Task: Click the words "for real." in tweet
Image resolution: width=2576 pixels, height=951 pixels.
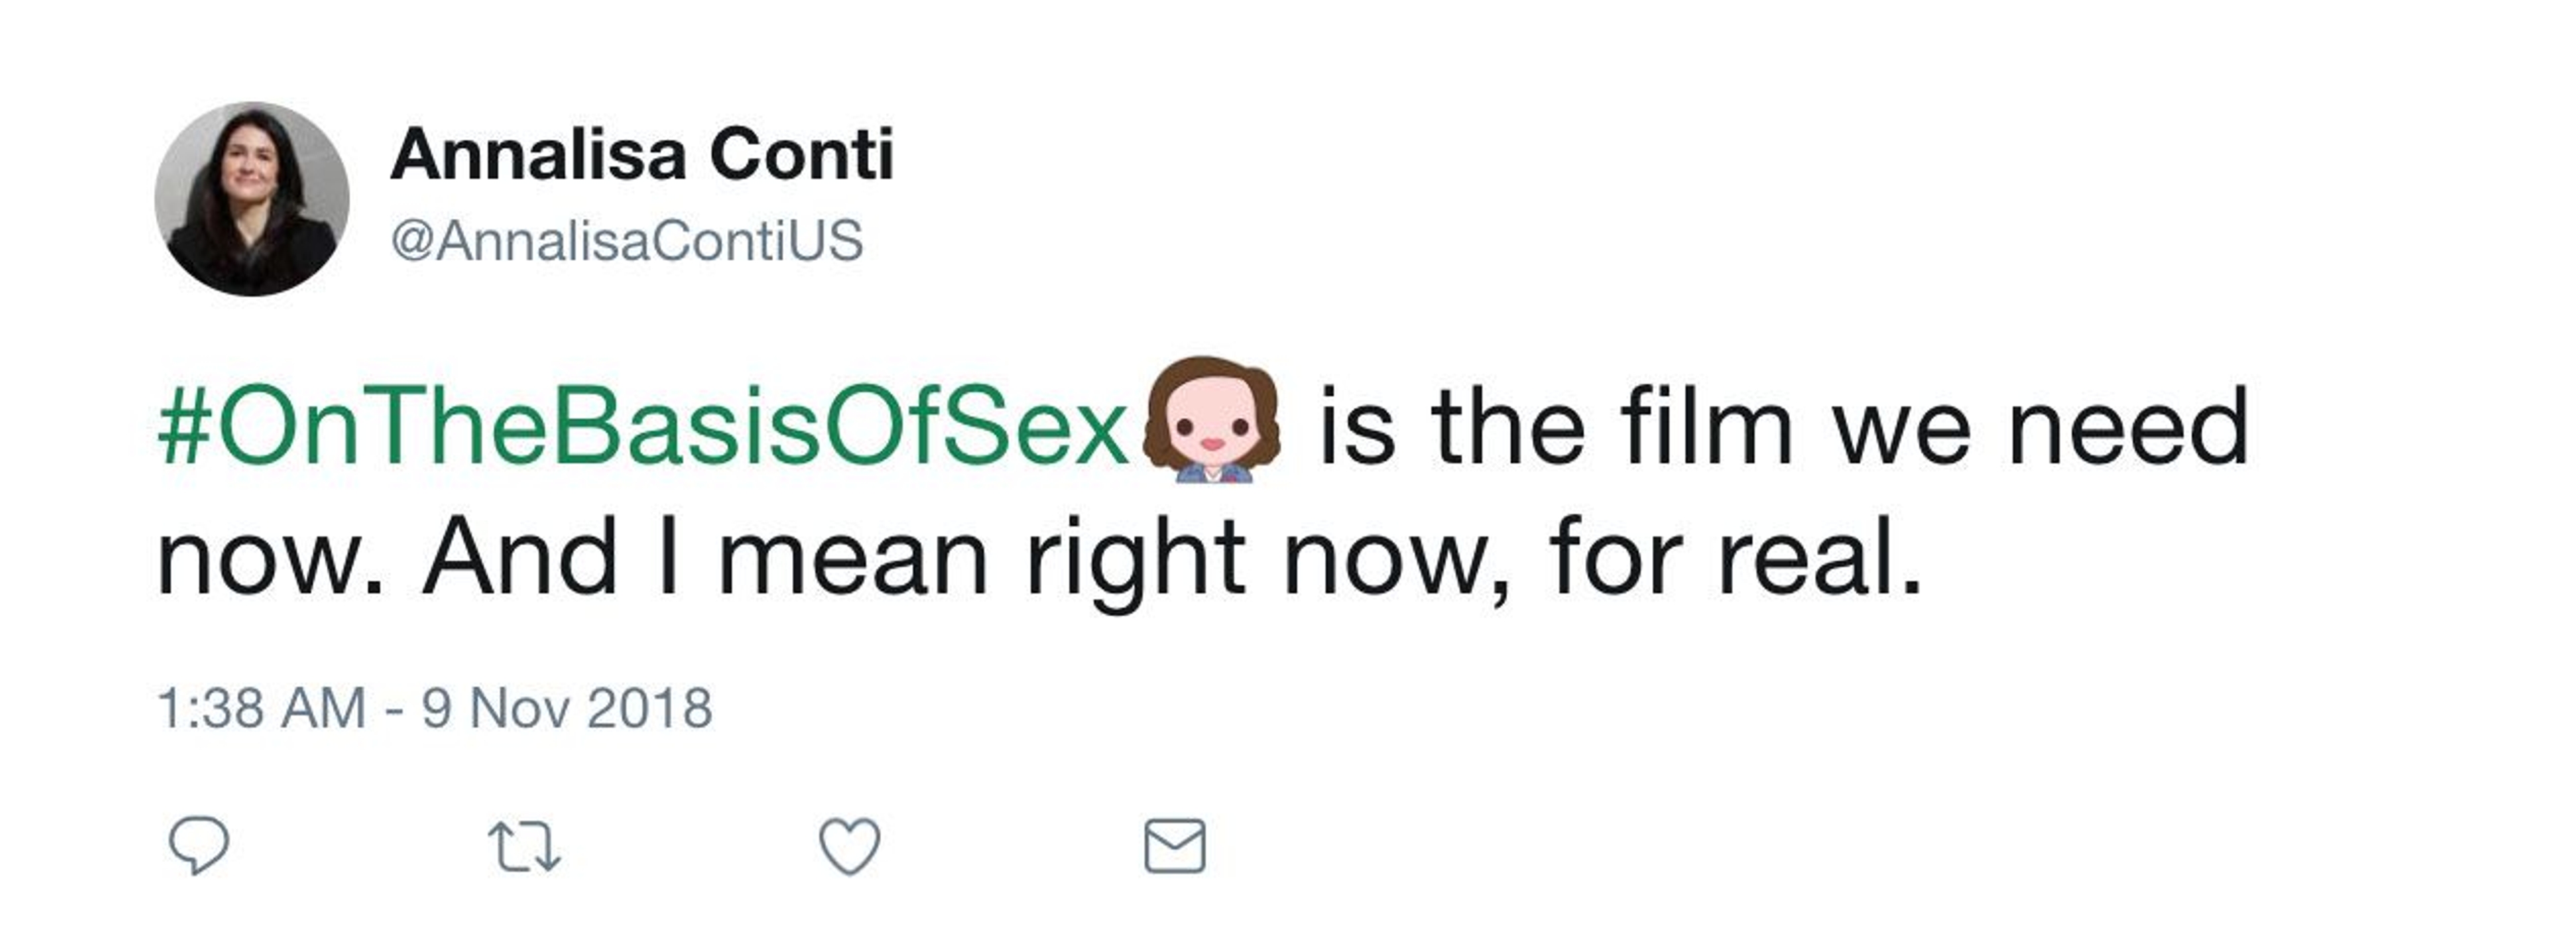Action: [1735, 558]
